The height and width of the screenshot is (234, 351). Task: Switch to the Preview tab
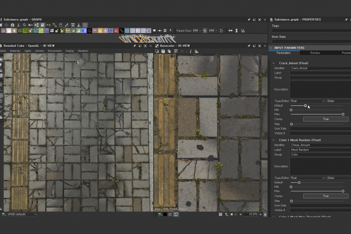[x=315, y=53]
